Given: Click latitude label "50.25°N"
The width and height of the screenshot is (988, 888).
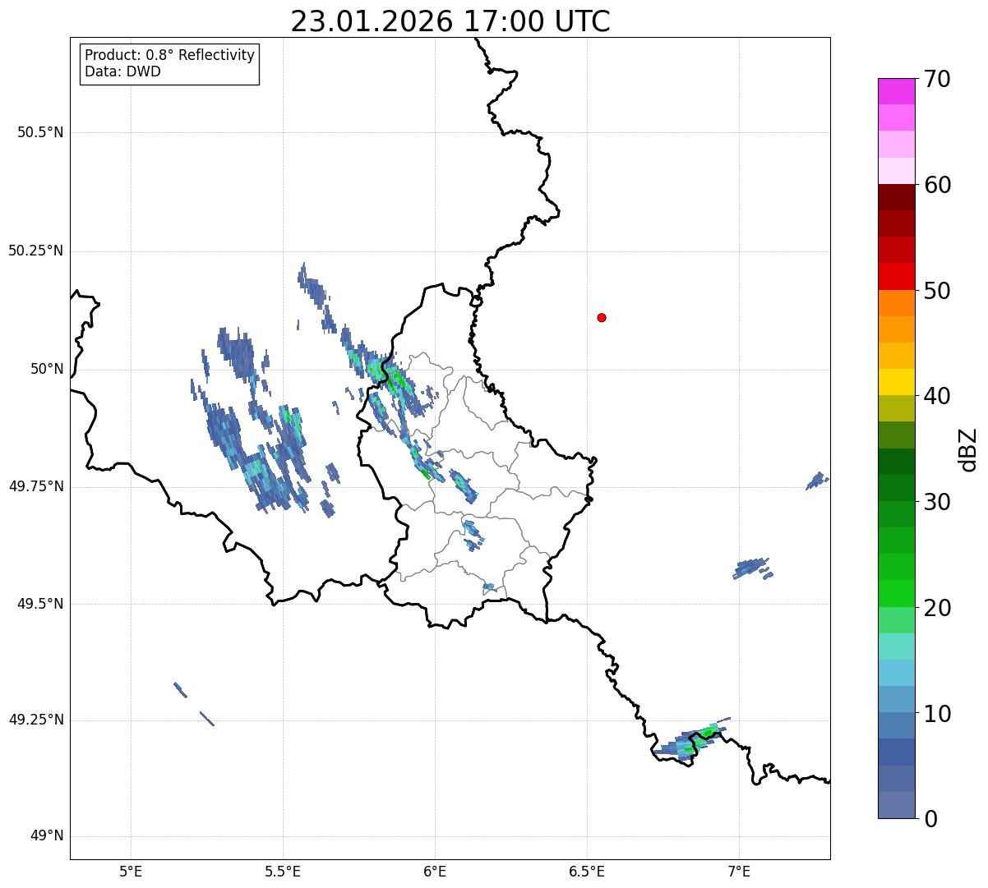Looking at the screenshot, I should pos(35,251).
